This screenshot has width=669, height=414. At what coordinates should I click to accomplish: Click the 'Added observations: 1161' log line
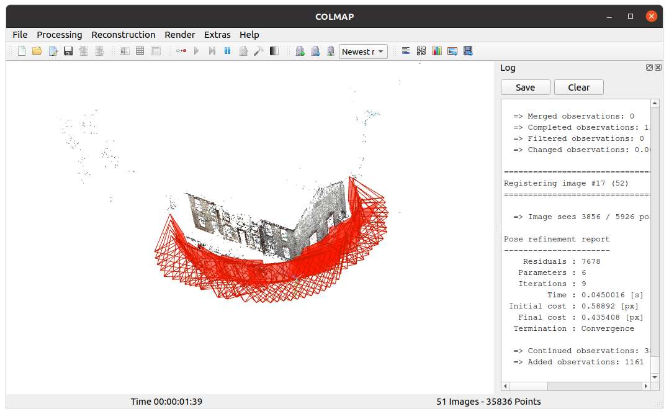pos(578,362)
